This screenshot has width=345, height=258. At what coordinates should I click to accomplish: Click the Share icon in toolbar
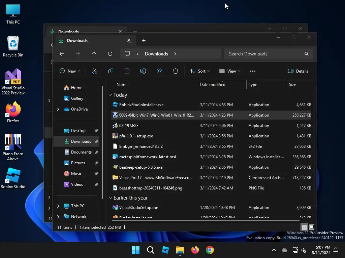click(159, 71)
